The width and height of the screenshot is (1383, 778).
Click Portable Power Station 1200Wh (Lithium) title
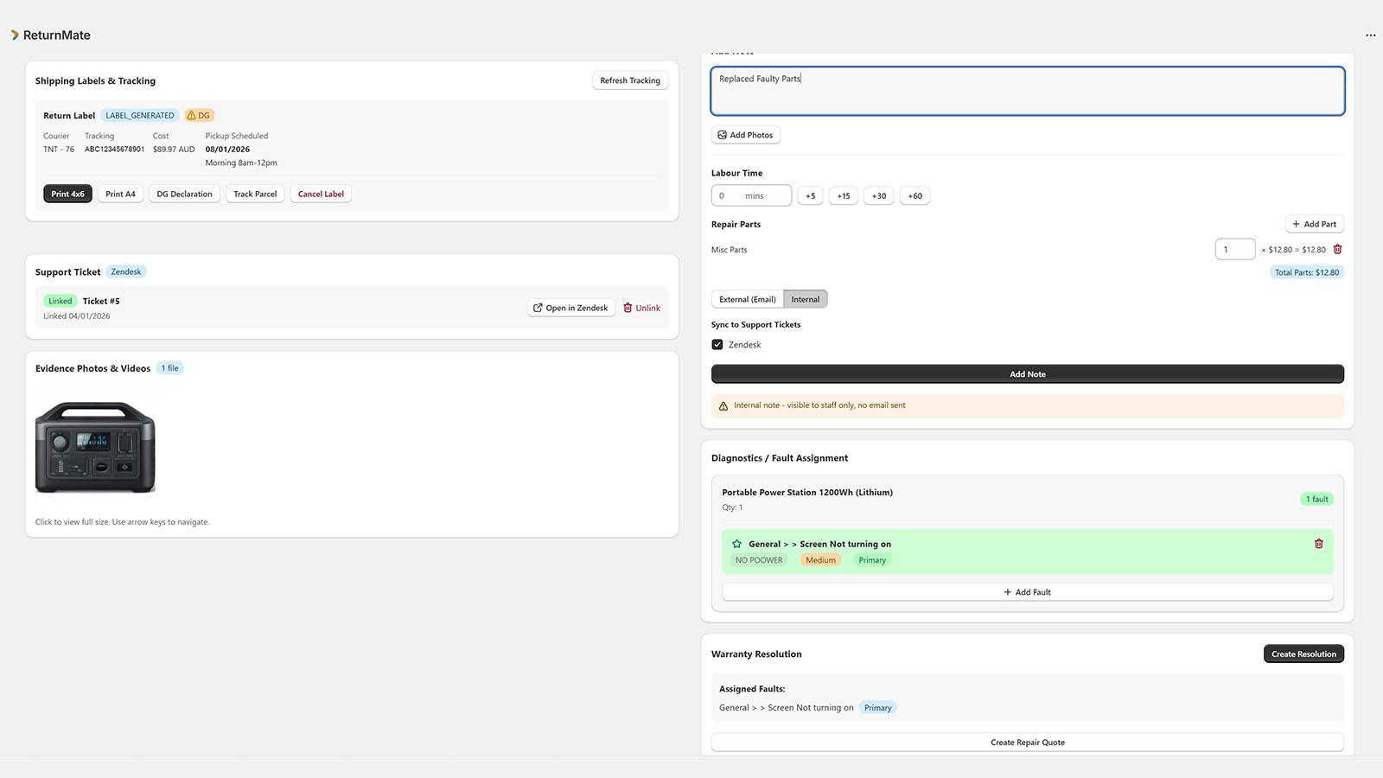[x=807, y=492]
